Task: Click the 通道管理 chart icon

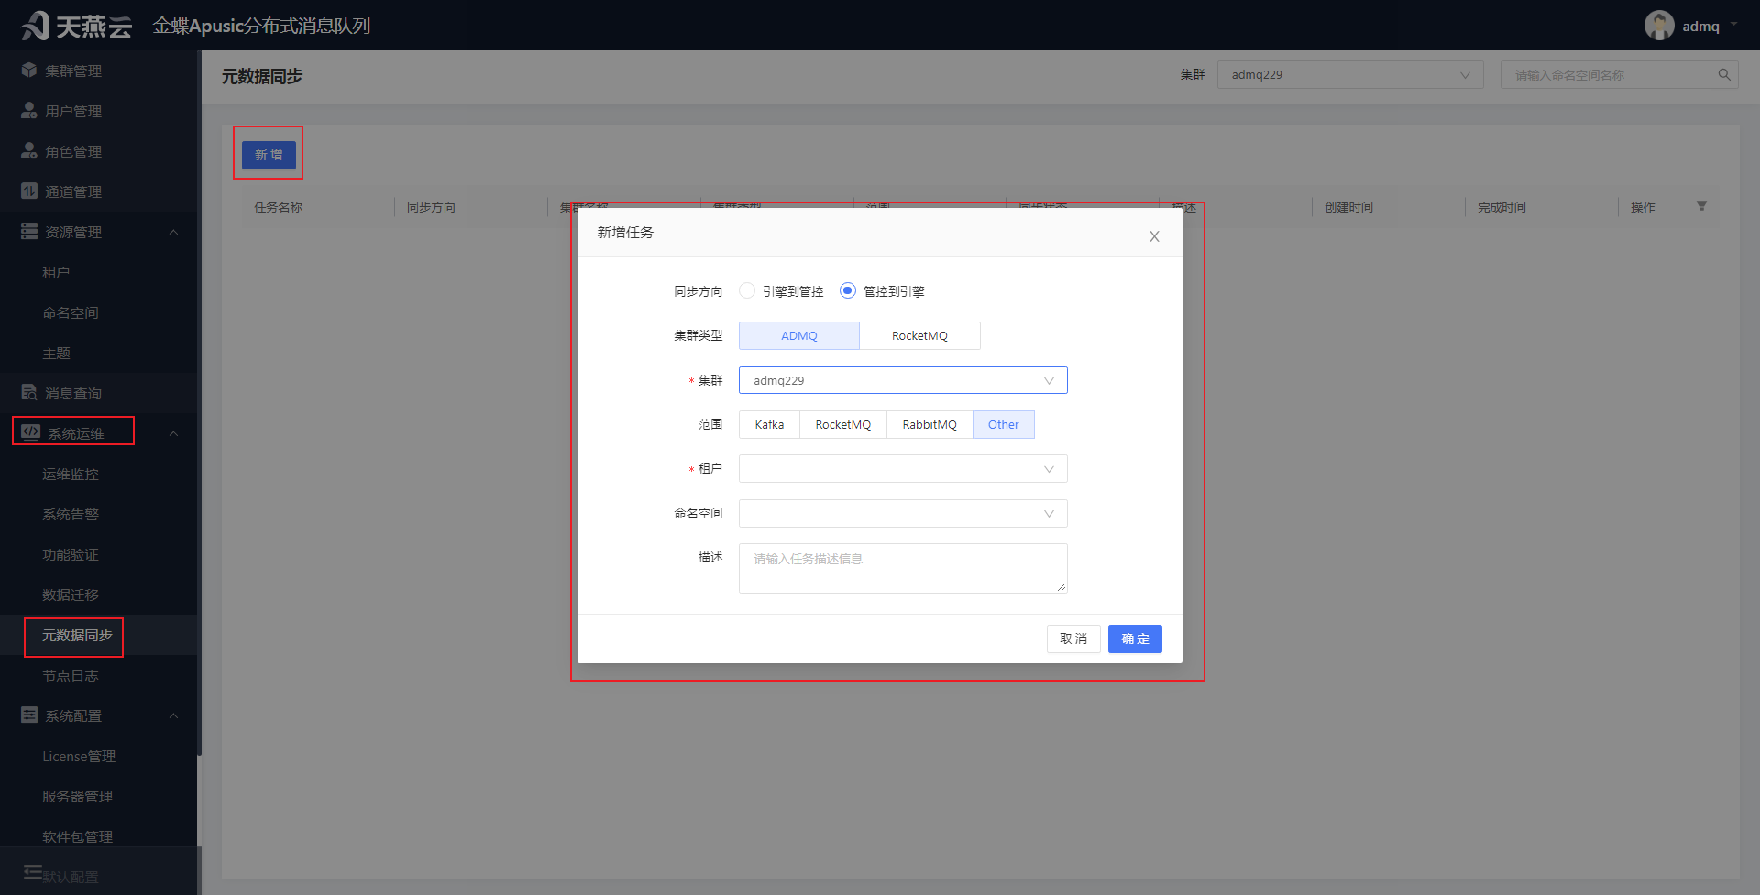Action: pos(29,191)
